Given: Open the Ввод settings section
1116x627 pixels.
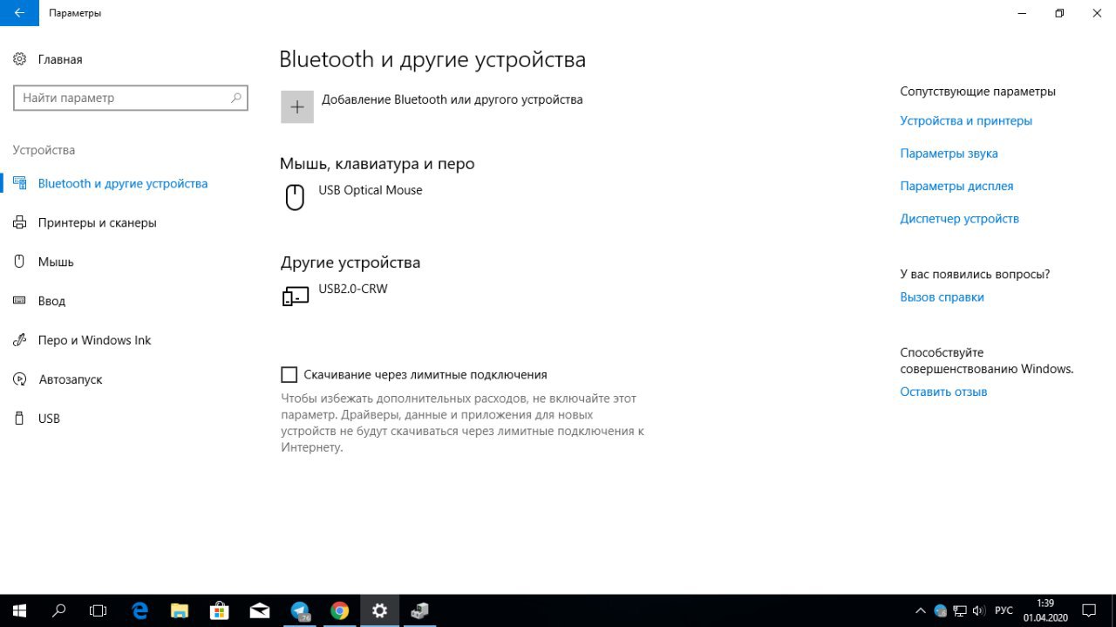Looking at the screenshot, I should tap(51, 301).
